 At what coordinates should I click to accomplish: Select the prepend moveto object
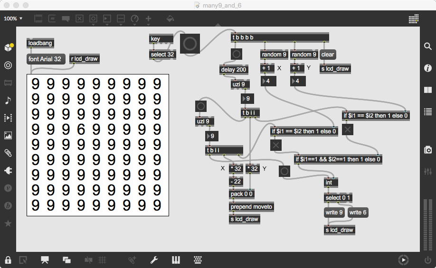point(252,207)
